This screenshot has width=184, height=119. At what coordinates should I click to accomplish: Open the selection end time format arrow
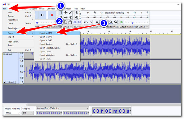(x=88, y=113)
